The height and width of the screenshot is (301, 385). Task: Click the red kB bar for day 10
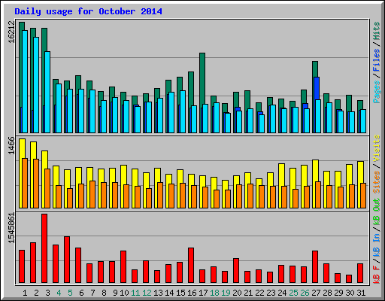[123, 267]
